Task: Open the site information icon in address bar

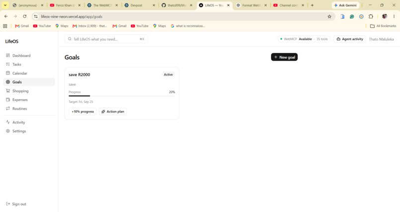Action: tap(36, 16)
